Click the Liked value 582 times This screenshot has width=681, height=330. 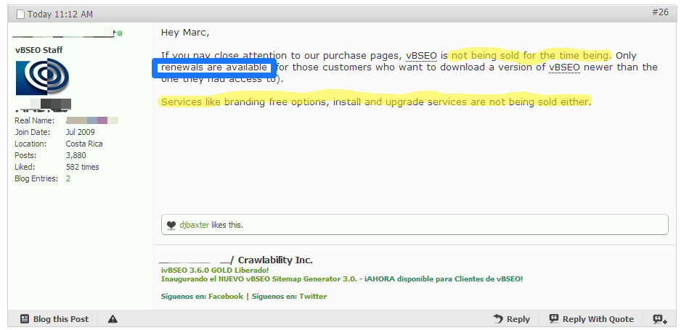pos(83,167)
